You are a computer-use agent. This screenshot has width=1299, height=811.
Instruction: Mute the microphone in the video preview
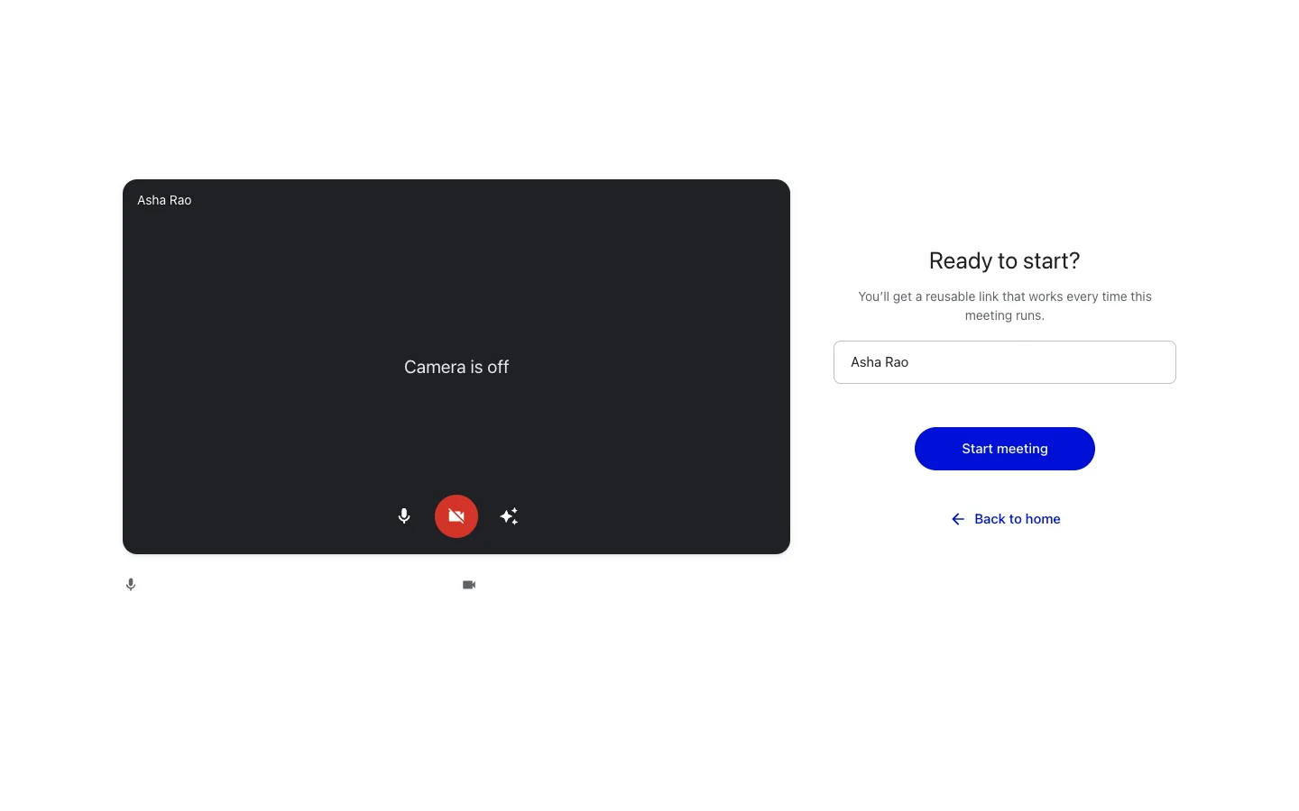[404, 516]
